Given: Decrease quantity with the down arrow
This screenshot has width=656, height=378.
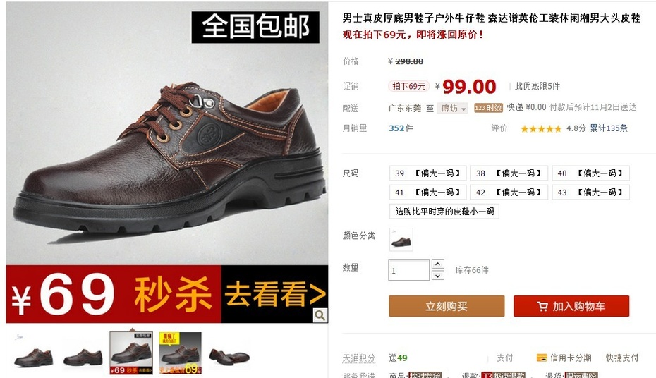Looking at the screenshot, I should [x=437, y=276].
